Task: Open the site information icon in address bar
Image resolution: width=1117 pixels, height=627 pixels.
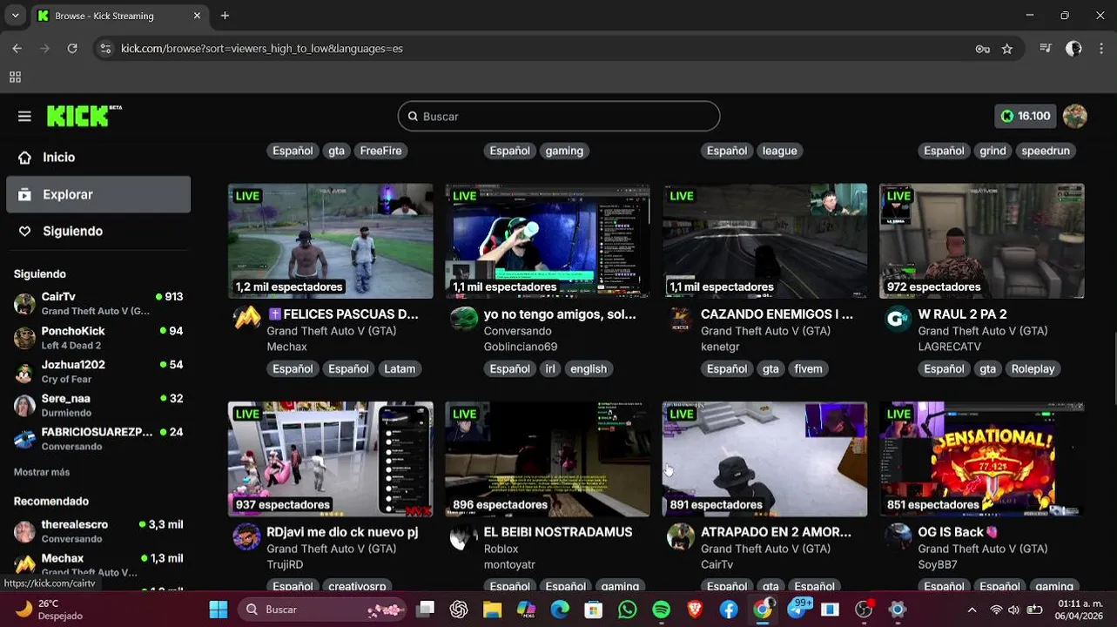Action: tap(105, 49)
